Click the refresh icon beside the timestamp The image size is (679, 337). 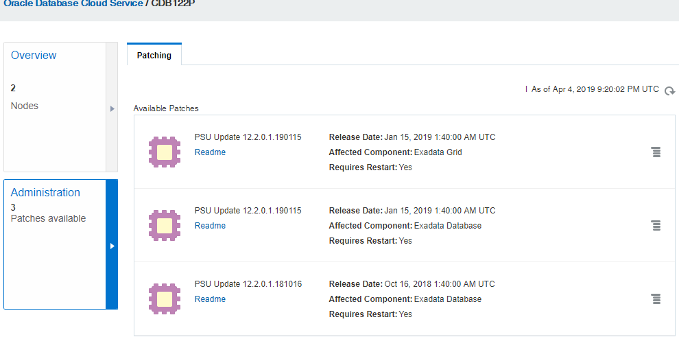[x=669, y=91]
